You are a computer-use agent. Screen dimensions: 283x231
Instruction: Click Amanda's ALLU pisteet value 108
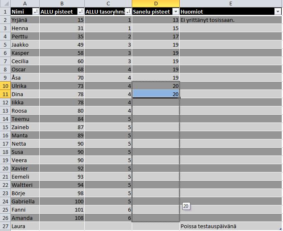[x=62, y=218]
